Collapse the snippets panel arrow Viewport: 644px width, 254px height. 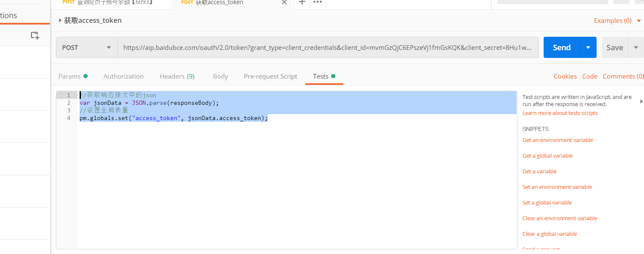tap(641, 101)
